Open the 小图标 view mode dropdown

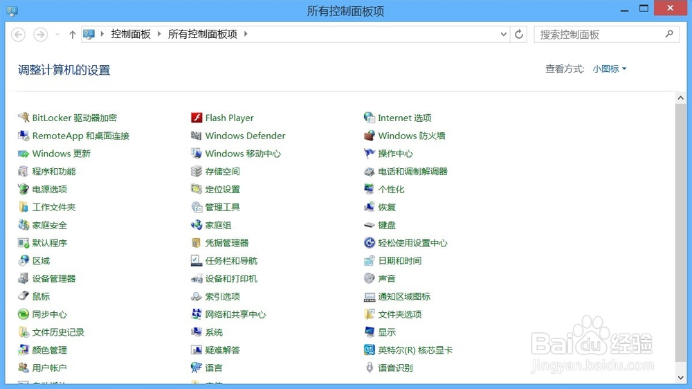pos(610,69)
